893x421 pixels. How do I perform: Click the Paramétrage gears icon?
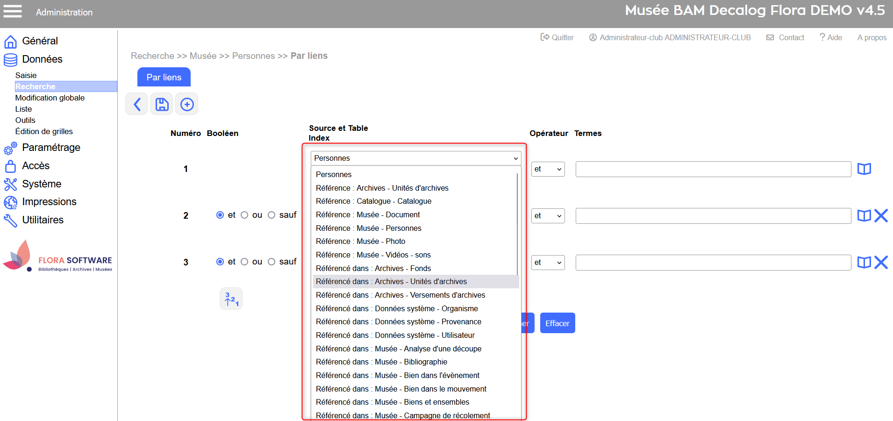click(x=10, y=148)
